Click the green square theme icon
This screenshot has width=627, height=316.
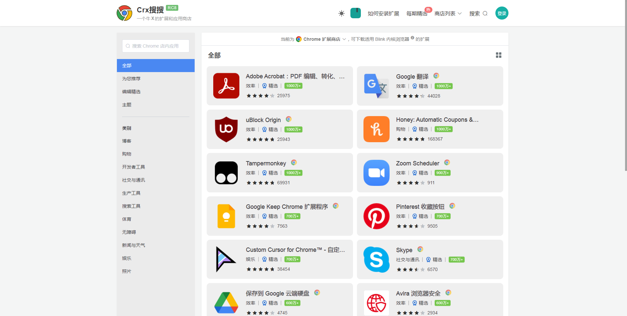click(x=356, y=13)
